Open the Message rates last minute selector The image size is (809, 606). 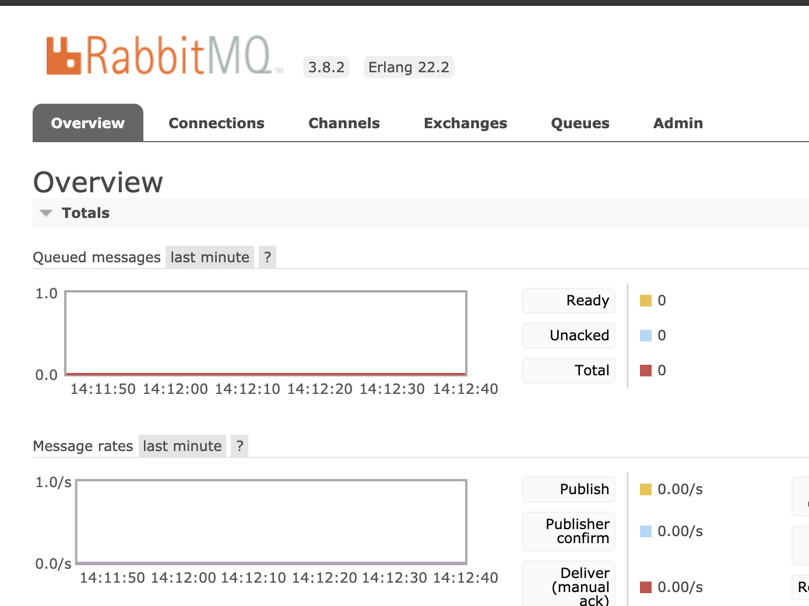(182, 446)
